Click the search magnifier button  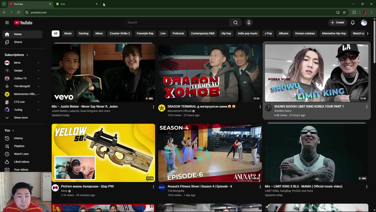(236, 23)
